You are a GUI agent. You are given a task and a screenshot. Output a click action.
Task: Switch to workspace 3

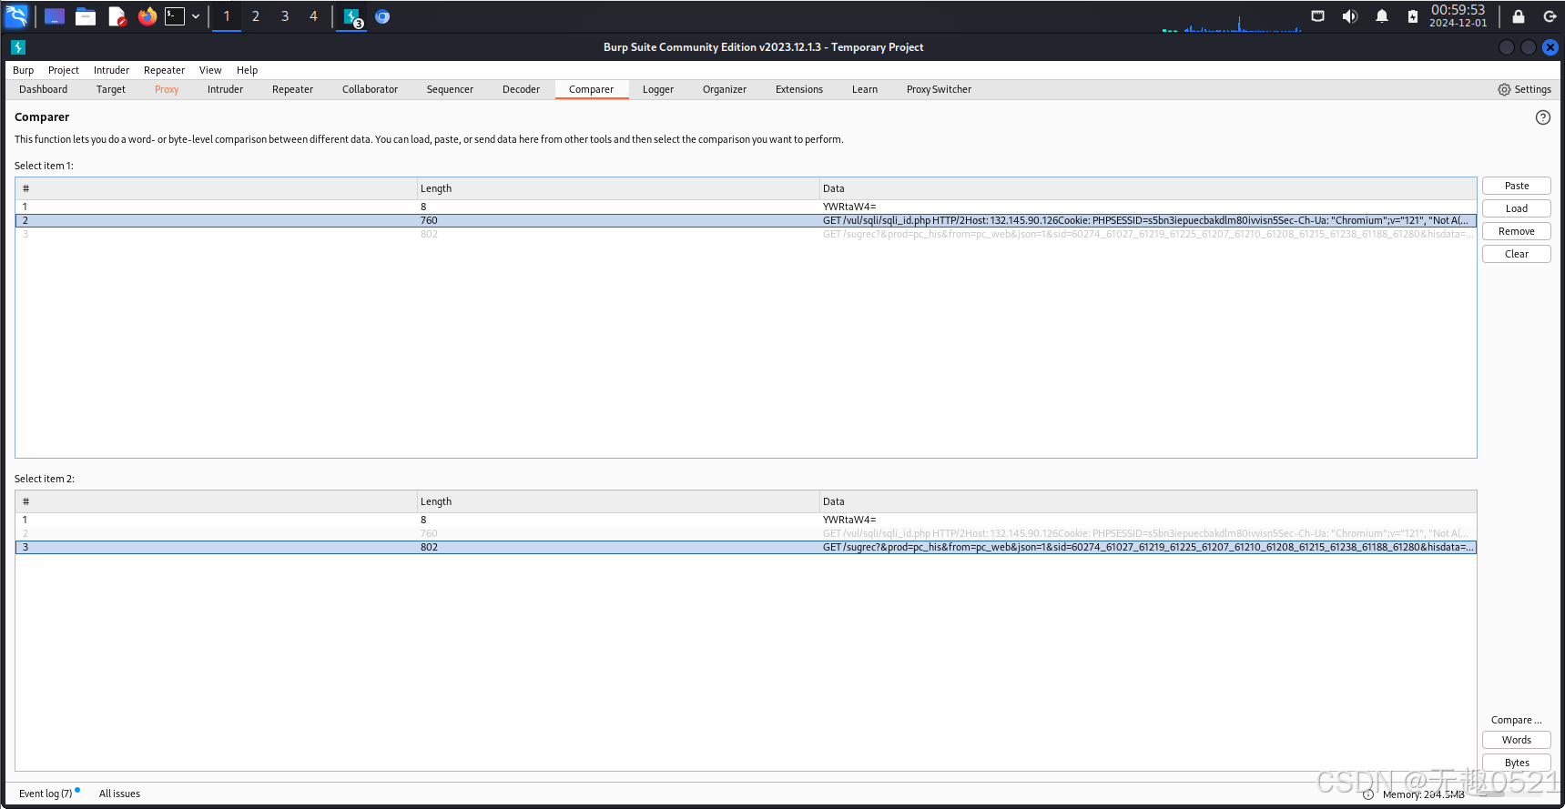tap(285, 16)
